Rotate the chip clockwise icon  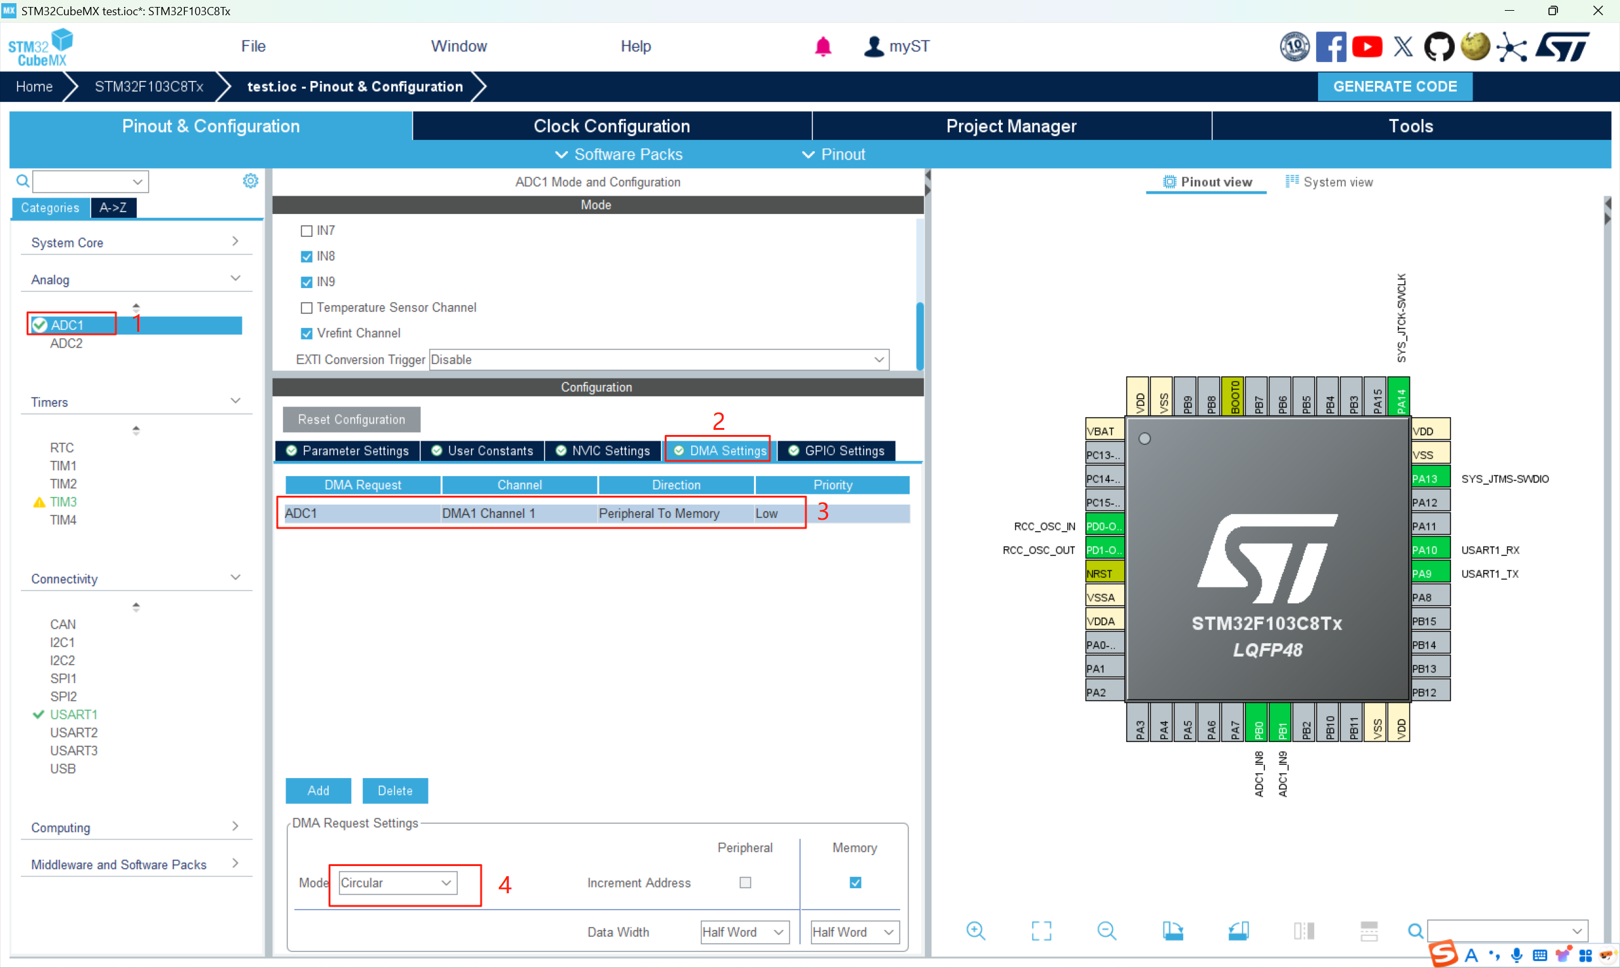(x=1172, y=931)
